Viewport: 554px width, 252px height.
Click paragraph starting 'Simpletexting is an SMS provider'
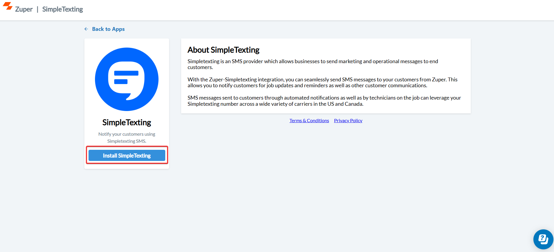coord(313,64)
